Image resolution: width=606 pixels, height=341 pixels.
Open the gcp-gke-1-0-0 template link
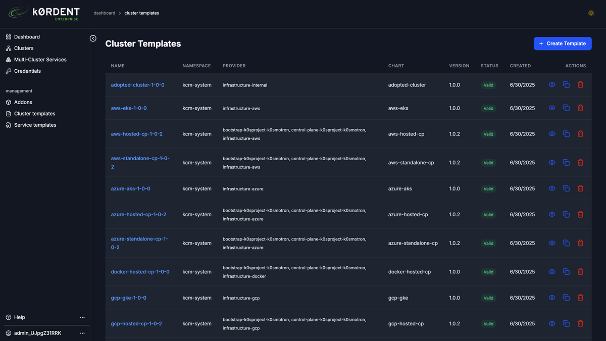(x=128, y=298)
